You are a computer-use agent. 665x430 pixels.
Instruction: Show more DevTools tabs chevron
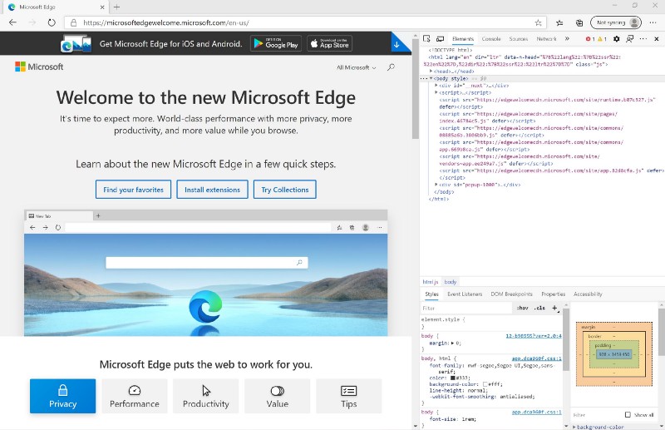tap(567, 39)
